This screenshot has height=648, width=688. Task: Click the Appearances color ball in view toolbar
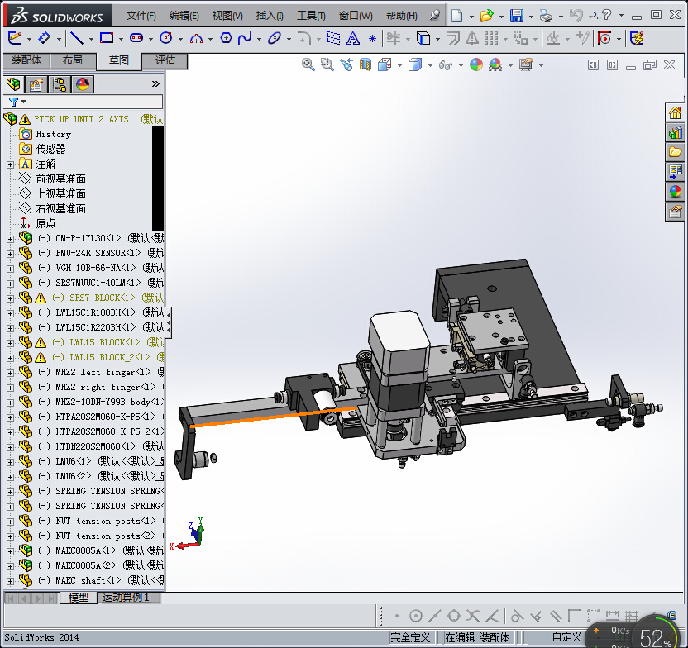pos(476,65)
